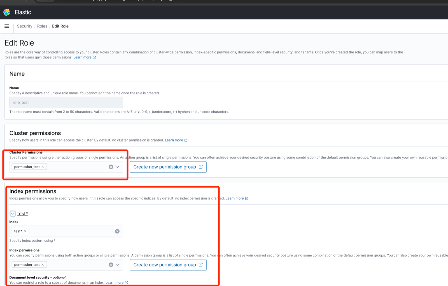Open Learn more link for Index permissions
This screenshot has width=448, height=286.
(x=235, y=198)
